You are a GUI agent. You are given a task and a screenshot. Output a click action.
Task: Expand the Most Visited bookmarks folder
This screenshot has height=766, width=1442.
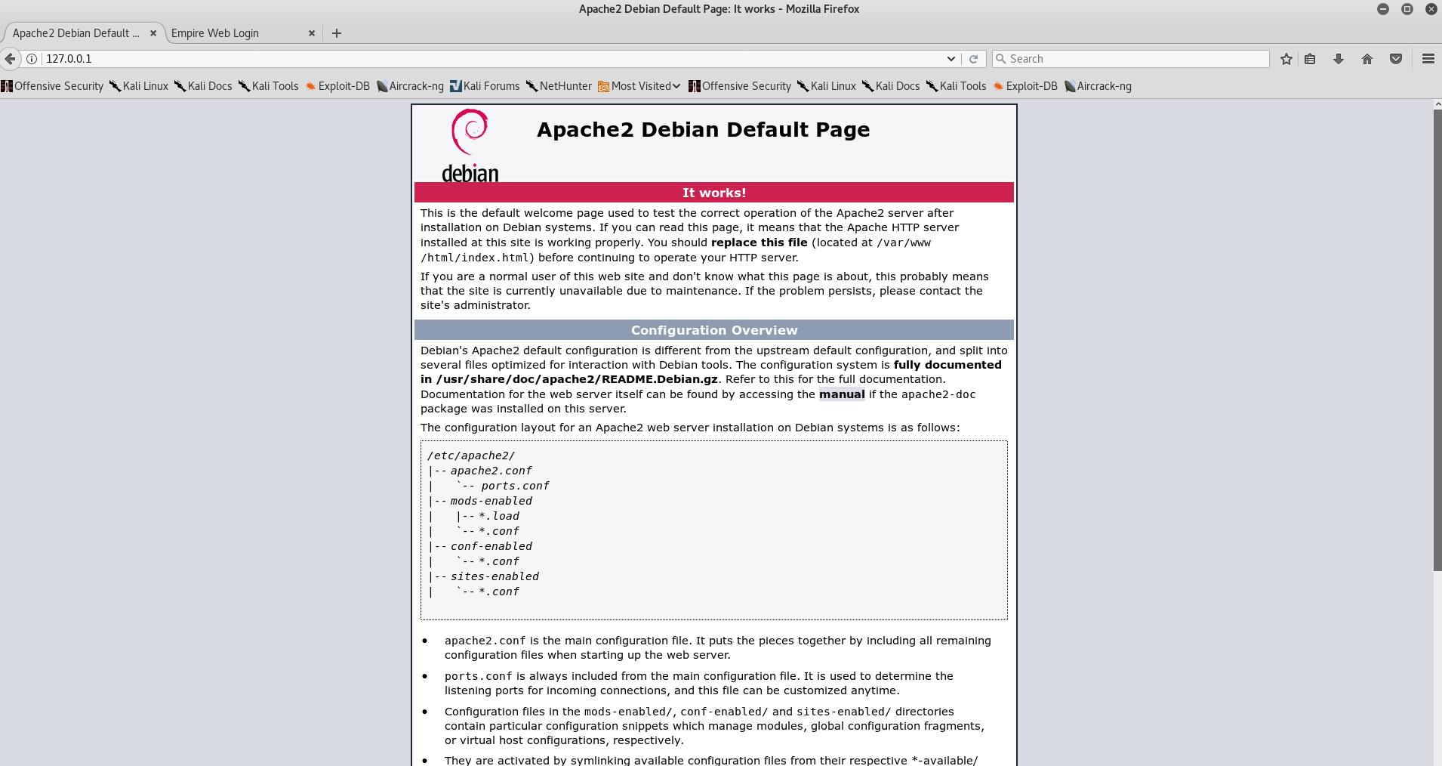(639, 86)
